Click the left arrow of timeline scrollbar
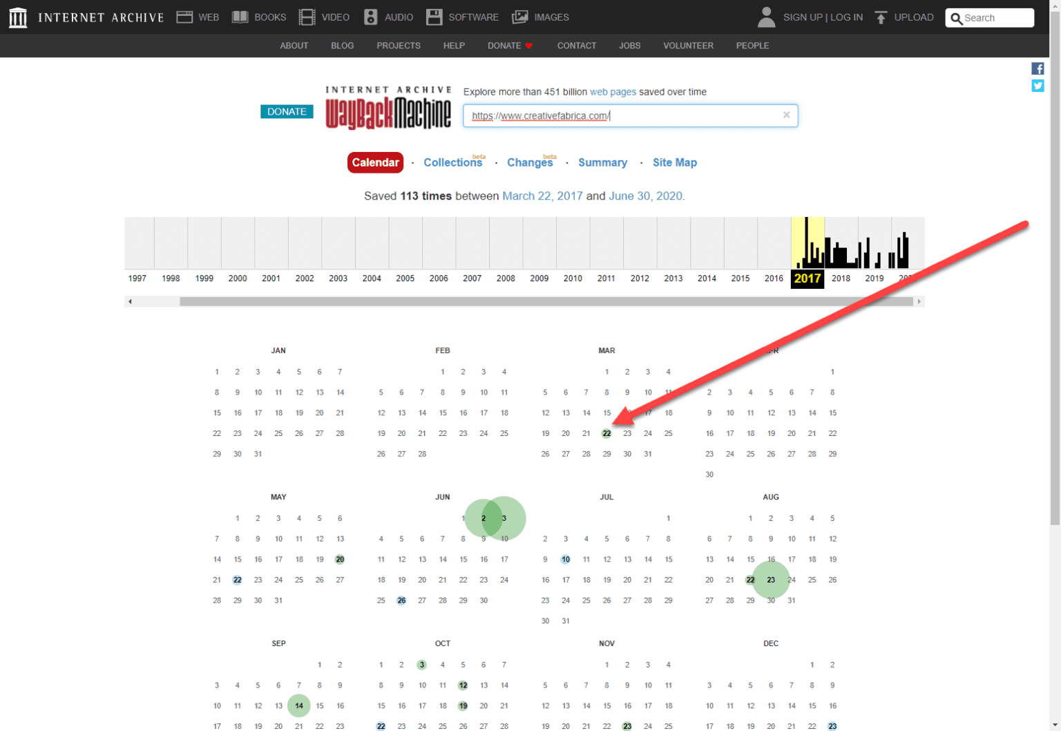The image size is (1061, 731). (130, 301)
